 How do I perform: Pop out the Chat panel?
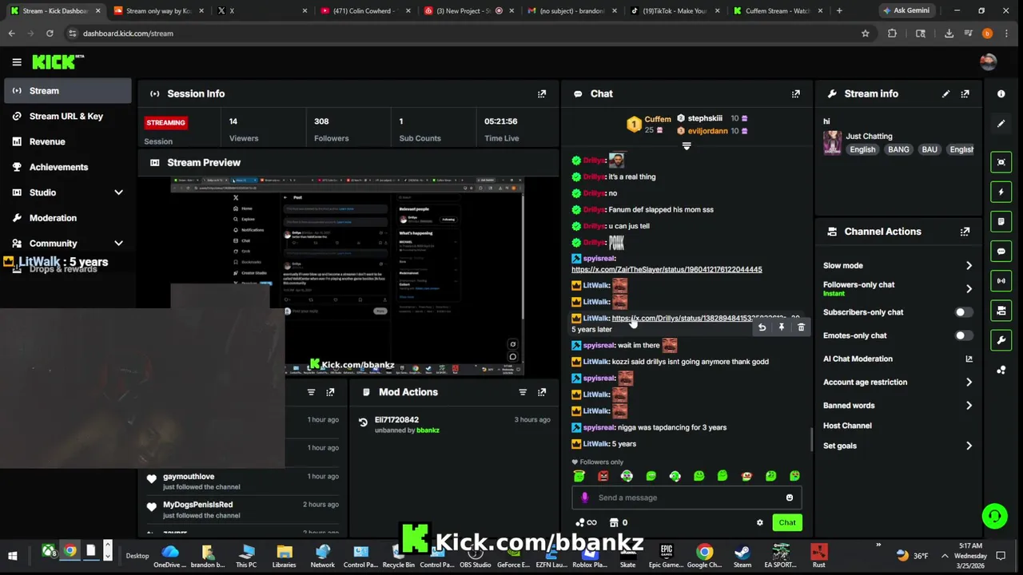point(795,93)
